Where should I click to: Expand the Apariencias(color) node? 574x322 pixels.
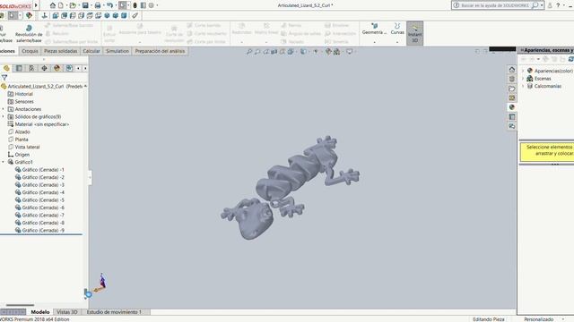523,71
